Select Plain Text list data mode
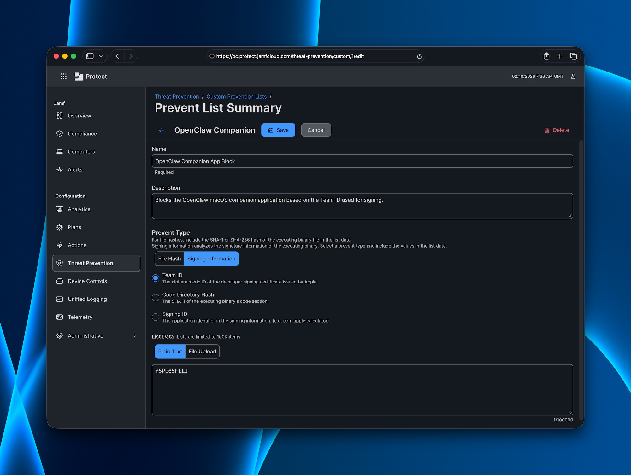The height and width of the screenshot is (475, 631). pyautogui.click(x=170, y=352)
